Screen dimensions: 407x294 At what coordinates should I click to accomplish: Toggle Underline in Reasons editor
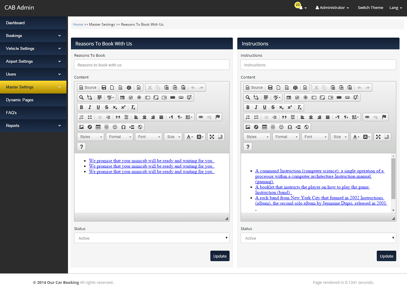pos(98,107)
